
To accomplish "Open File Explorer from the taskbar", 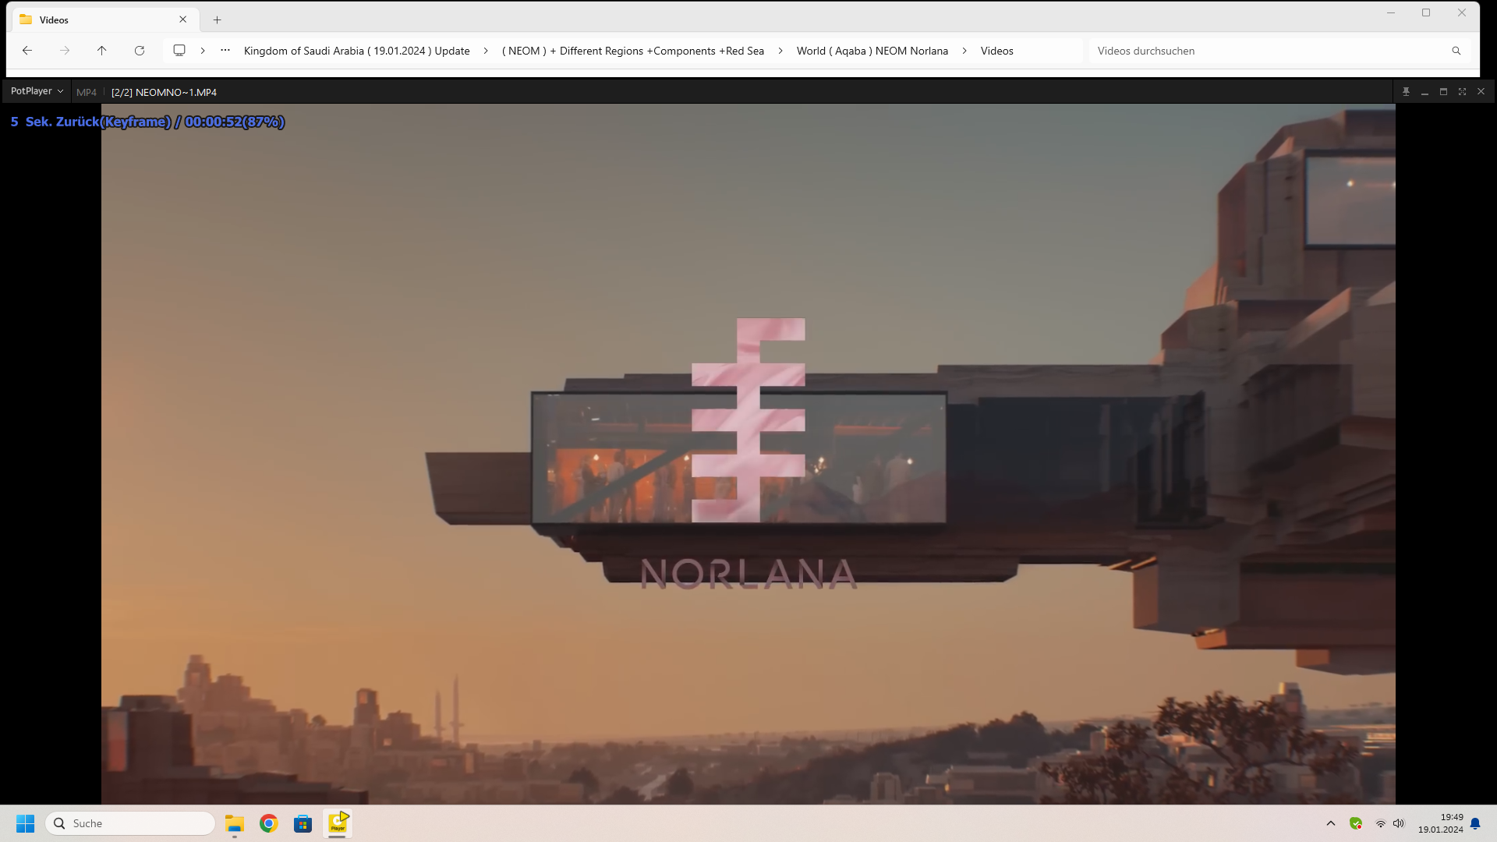I will click(x=235, y=823).
